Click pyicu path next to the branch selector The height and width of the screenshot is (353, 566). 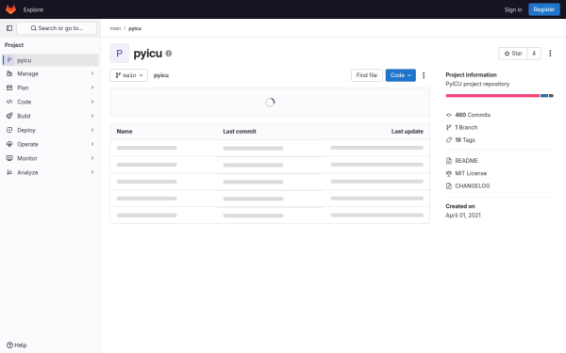[161, 75]
